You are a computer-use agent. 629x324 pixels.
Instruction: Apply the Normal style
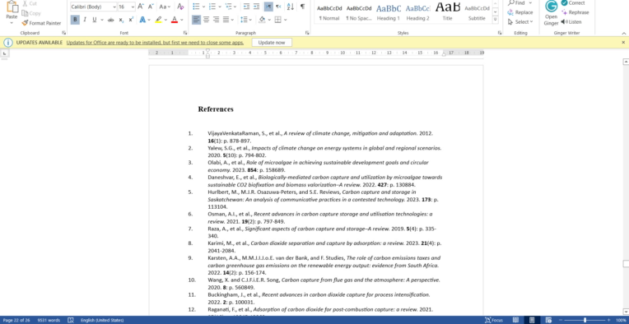(x=329, y=13)
